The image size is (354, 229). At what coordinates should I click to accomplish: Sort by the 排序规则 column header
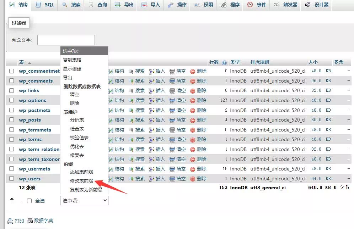259,62
